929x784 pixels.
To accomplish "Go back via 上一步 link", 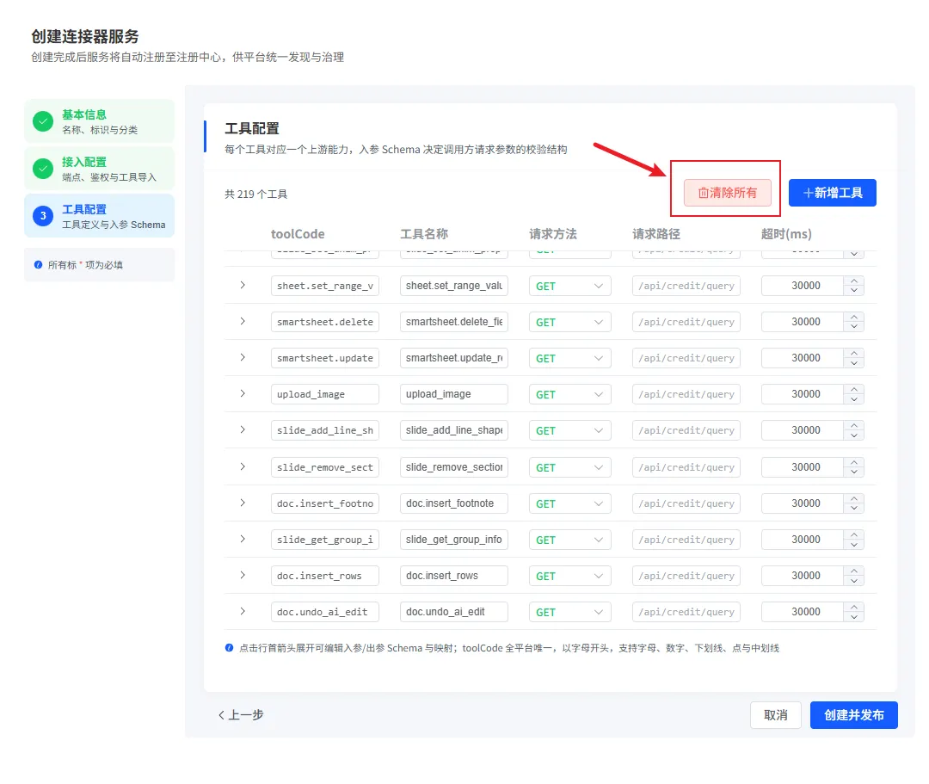I will [241, 714].
